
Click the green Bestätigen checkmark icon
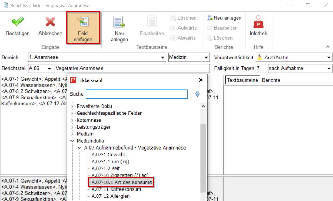tap(17, 22)
